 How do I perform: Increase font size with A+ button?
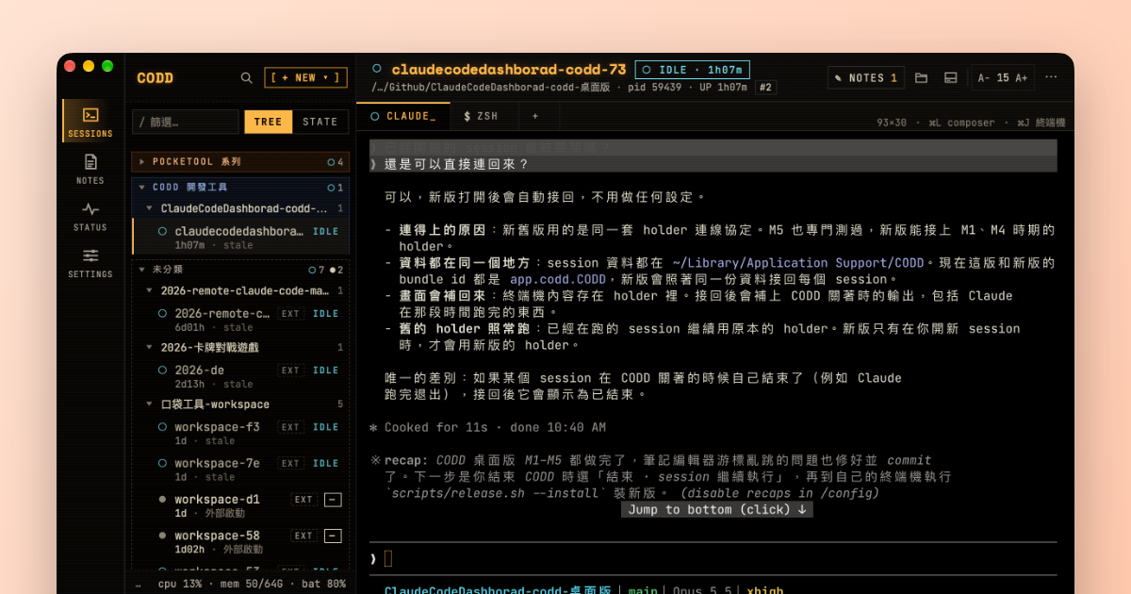tap(1022, 78)
